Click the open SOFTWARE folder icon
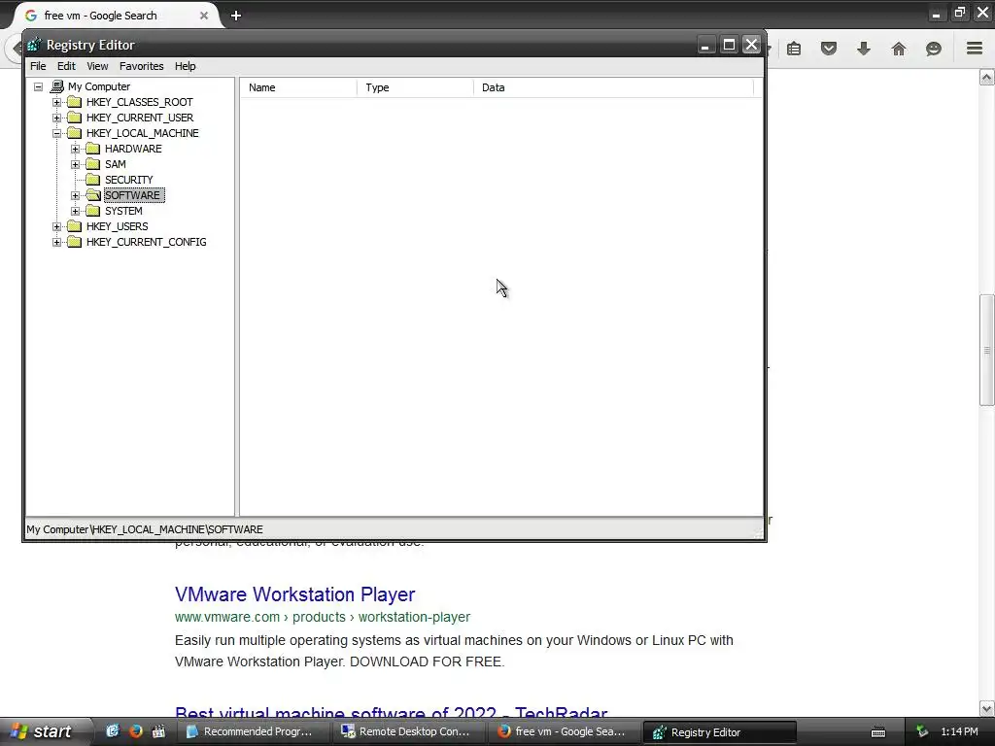This screenshot has height=746, width=995. pyautogui.click(x=92, y=194)
